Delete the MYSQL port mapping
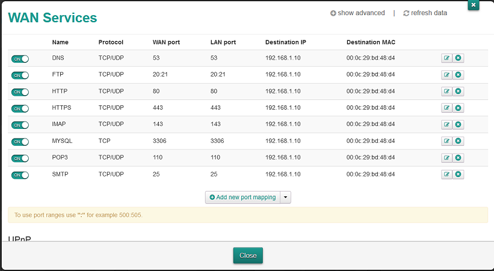The height and width of the screenshot is (271, 494). [458, 142]
